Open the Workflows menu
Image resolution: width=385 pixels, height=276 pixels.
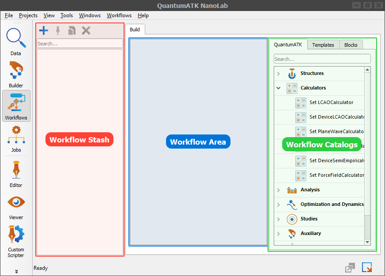click(119, 15)
